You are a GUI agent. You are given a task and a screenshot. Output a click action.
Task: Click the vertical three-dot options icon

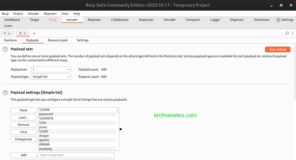click(293, 34)
